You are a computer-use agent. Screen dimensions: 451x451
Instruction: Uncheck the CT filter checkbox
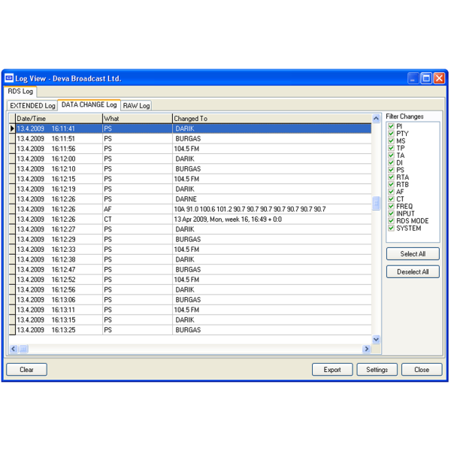pos(391,199)
